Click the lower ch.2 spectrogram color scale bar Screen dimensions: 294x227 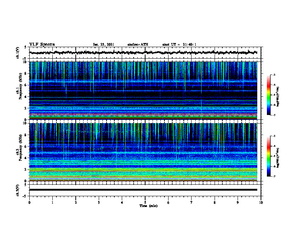coord(269,156)
